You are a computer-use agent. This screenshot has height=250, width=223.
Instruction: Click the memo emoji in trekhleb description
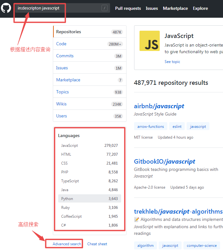[136, 220]
